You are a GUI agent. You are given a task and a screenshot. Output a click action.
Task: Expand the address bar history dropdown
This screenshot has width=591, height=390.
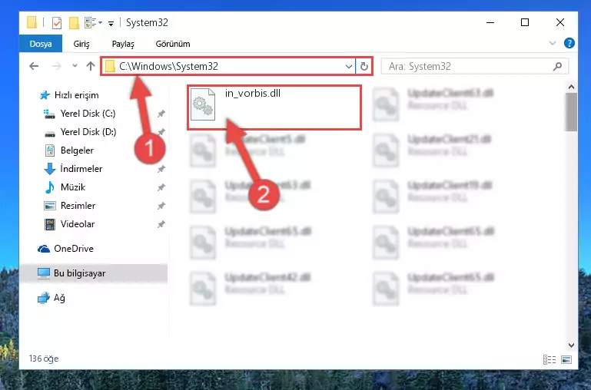coord(349,67)
